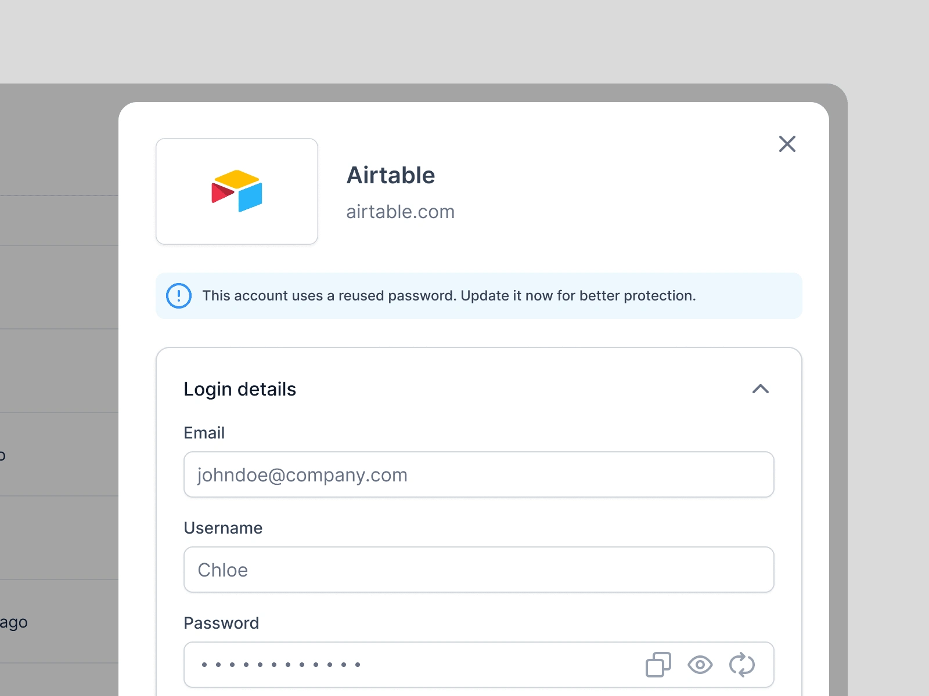This screenshot has width=929, height=696.
Task: Close the Airtable account dialog
Action: pos(787,144)
